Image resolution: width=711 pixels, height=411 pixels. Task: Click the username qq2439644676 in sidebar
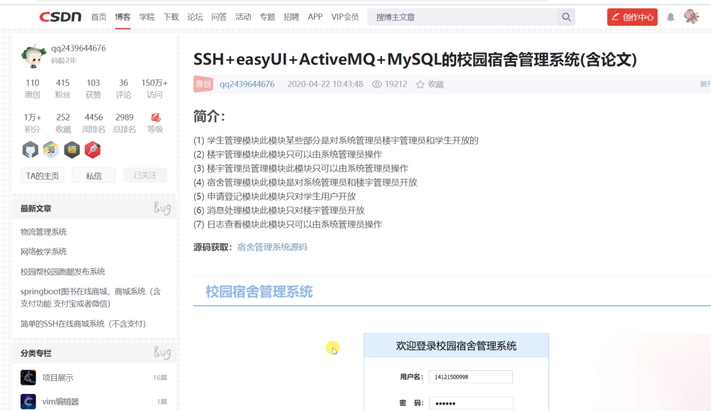coord(78,48)
